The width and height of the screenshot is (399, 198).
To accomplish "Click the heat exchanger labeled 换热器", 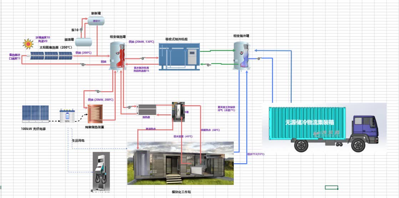I will (x=146, y=110).
